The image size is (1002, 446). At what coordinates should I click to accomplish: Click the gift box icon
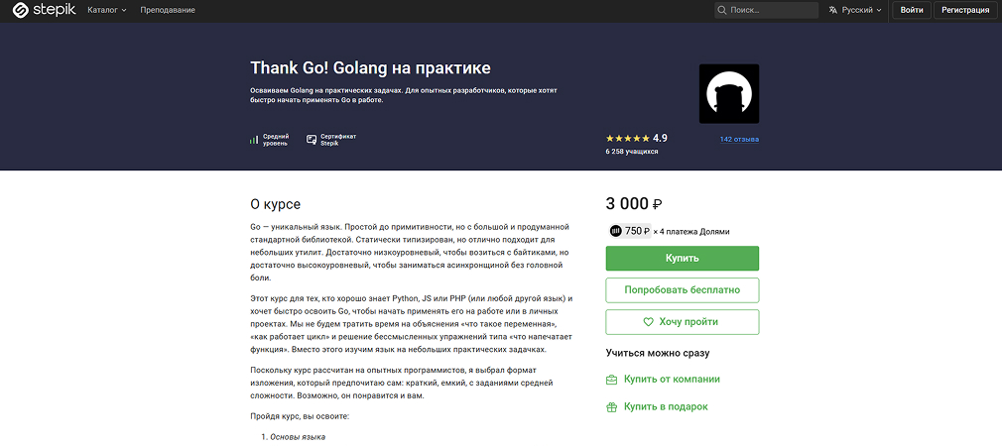[611, 407]
